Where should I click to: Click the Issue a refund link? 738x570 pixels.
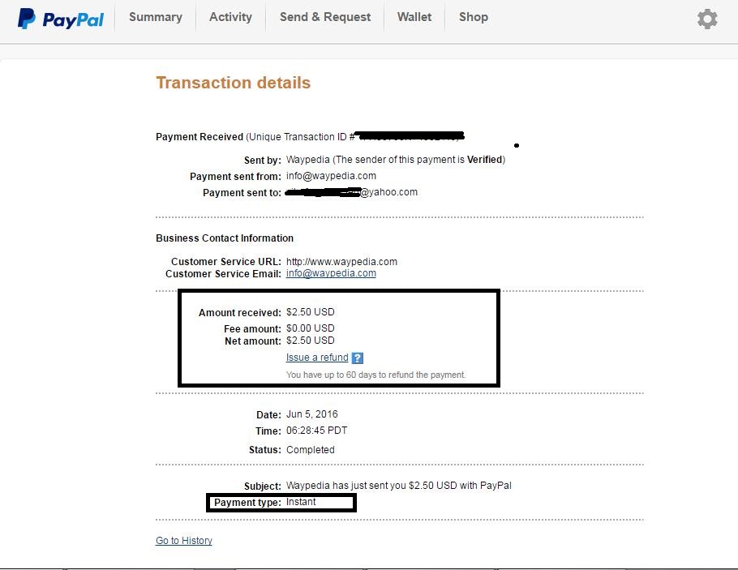(317, 358)
